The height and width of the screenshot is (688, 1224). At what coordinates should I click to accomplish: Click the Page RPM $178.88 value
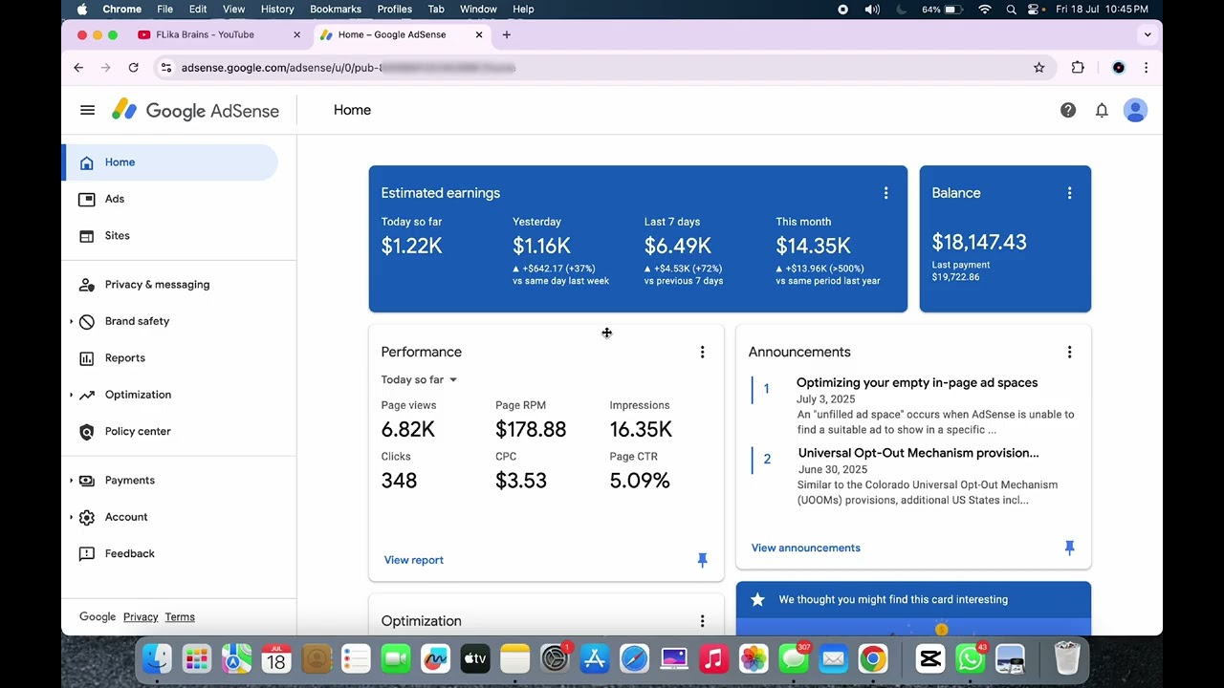pyautogui.click(x=531, y=430)
